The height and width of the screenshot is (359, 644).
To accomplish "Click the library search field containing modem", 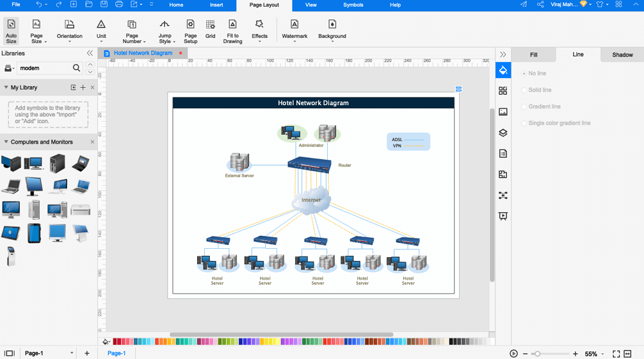I will click(x=44, y=68).
